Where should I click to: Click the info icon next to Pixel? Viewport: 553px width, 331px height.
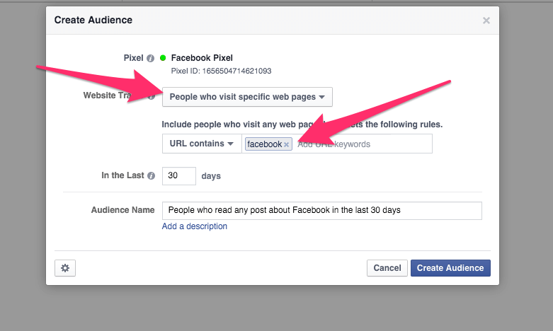(150, 58)
